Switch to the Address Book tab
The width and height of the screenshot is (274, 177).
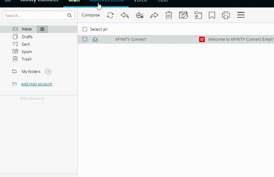pos(107,1)
